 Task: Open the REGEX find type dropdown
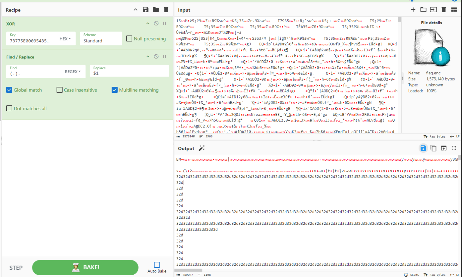coord(73,72)
